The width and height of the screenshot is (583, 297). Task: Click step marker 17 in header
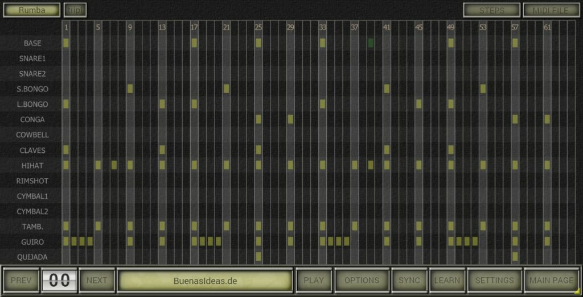194,27
